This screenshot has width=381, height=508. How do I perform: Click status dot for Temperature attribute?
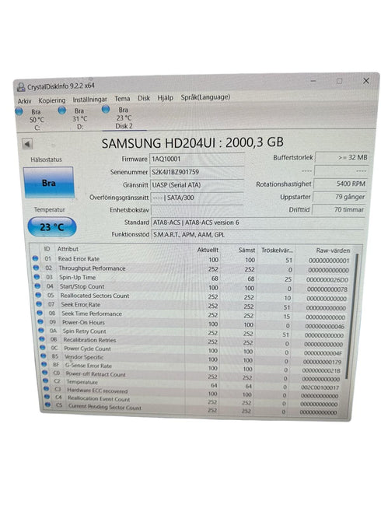pos(45,380)
